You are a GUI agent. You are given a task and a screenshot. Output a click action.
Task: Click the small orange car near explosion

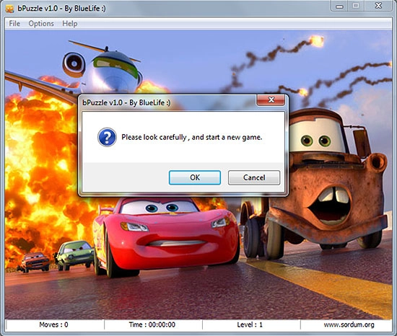[x=34, y=262]
